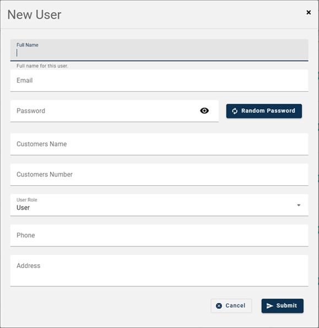Select the Password input field
319x328 pixels.
114,111
